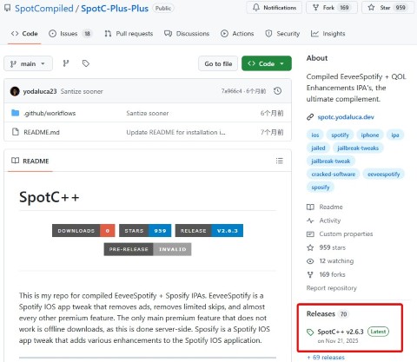417x362 pixels.
Task: Select the ios topic tag
Action: (x=315, y=135)
